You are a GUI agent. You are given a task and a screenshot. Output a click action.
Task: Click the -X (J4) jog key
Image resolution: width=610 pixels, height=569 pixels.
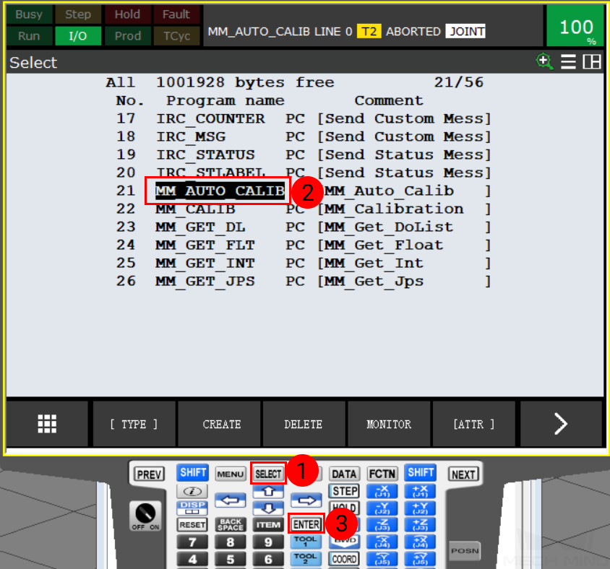click(x=382, y=542)
